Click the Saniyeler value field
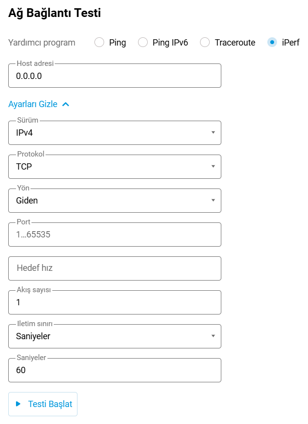The image size is (308, 424). coord(114,370)
